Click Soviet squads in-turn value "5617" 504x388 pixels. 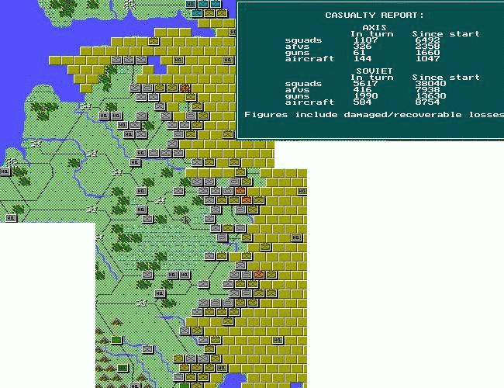365,84
